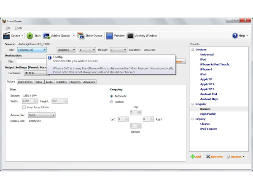This screenshot has height=189, width=253.
Task: Select Automatic cropping radio button
Action: [111, 96]
